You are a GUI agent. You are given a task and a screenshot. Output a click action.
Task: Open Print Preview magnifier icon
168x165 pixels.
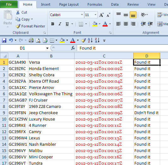[38, 40]
